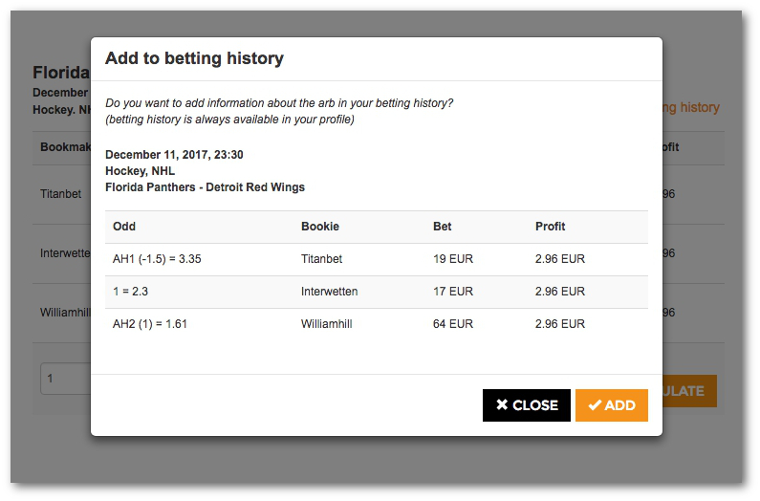Click the checkmark icon on ADD button

point(595,405)
